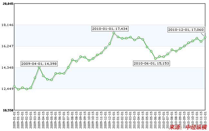The width and height of the screenshot is (209, 131).
Task: Click the second-to-last data point on the line
Action: point(201,41)
